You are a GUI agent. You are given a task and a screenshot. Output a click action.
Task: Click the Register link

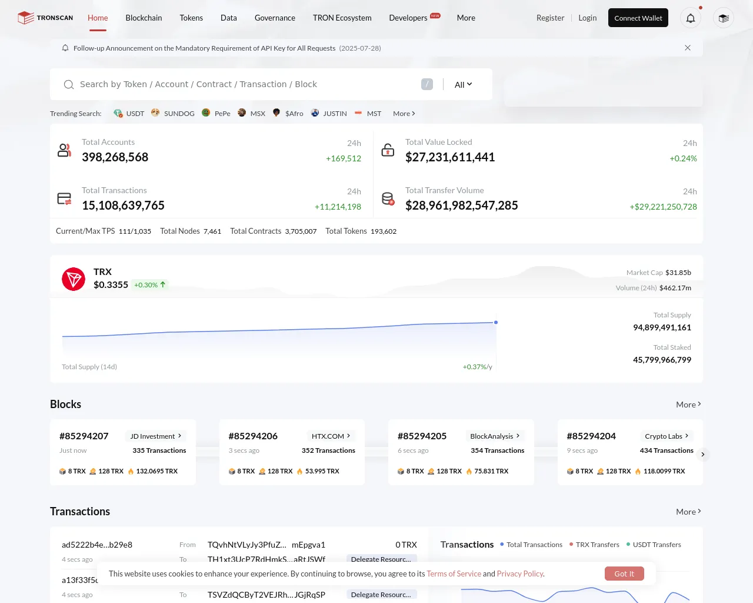(x=550, y=18)
